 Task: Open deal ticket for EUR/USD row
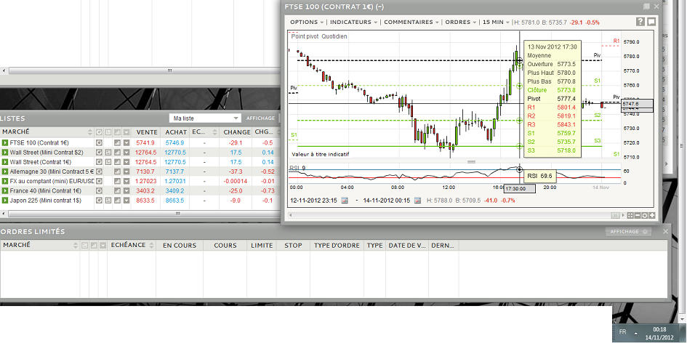coord(5,181)
